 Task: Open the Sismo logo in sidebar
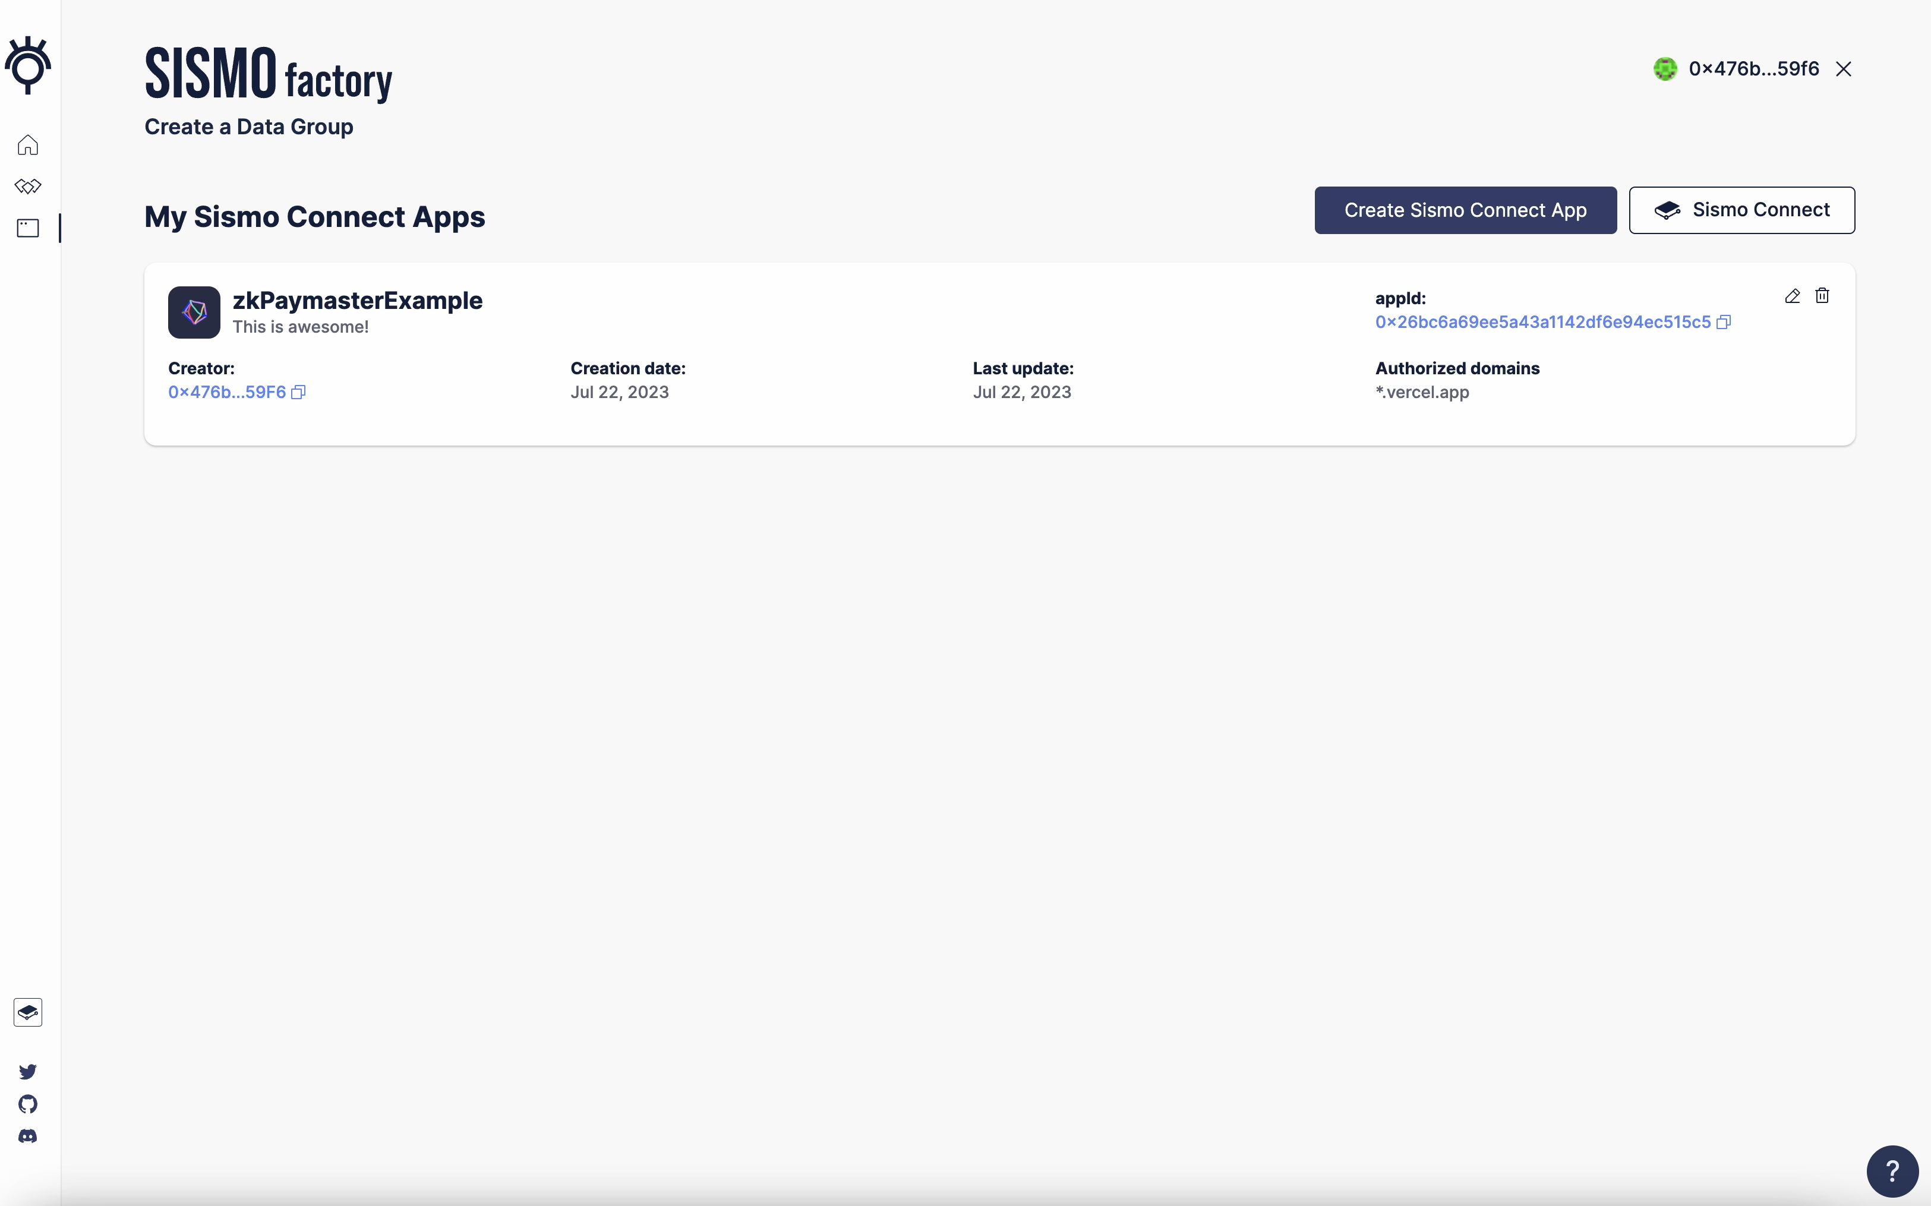[28, 65]
